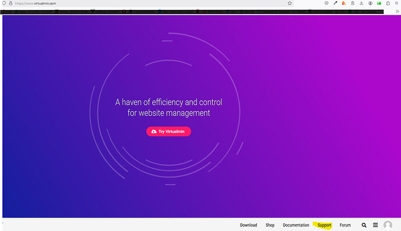Click the green extension icon
The width and height of the screenshot is (401, 231).
[379, 3]
